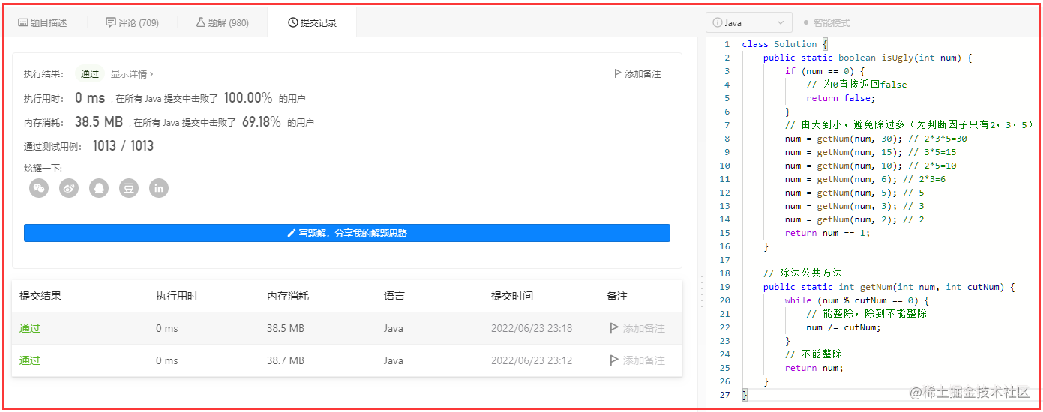Viewport: 1043px width, 412px height.
Task: Open 通过 submission from 23:18
Action: click(x=30, y=328)
